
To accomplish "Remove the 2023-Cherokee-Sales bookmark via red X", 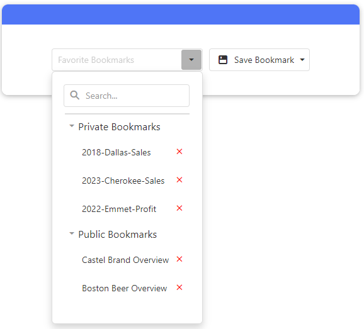I will [x=179, y=180].
